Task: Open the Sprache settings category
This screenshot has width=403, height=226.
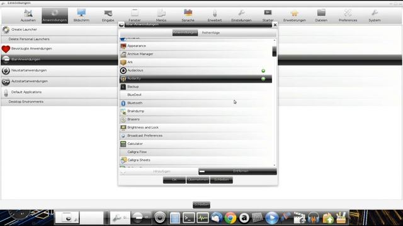Action: pos(188,16)
